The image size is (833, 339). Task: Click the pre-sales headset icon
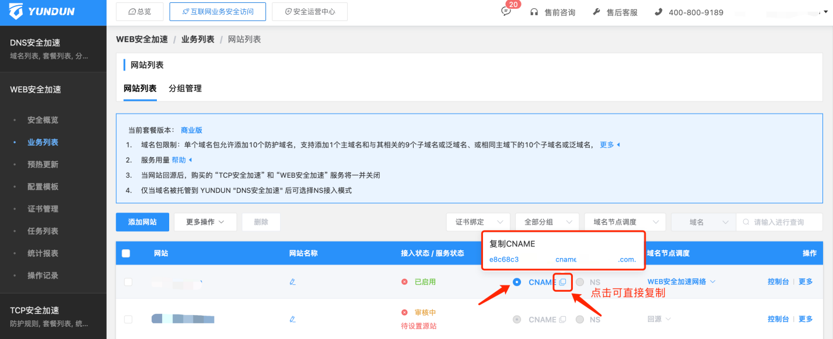(534, 12)
